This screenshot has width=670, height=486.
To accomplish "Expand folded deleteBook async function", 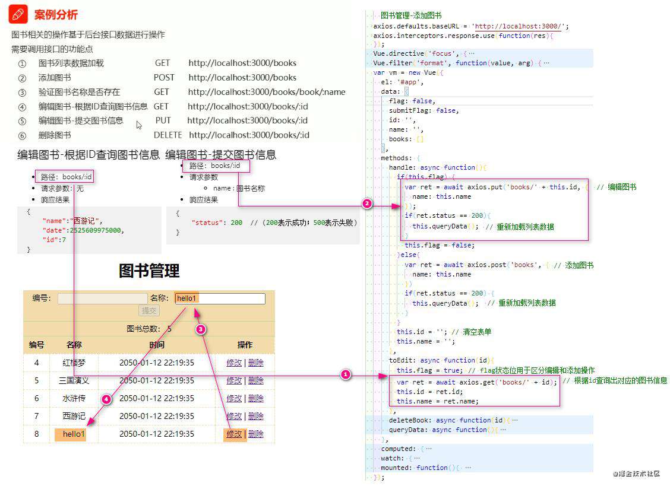I will [514, 420].
